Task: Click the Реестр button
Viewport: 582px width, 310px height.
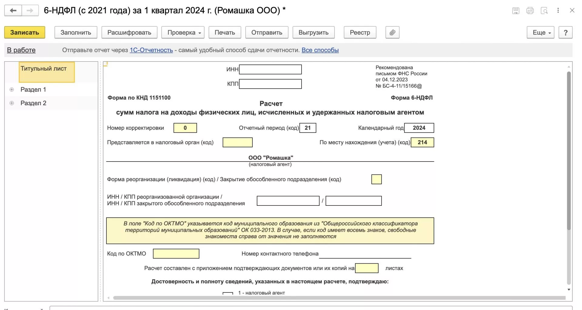Action: pos(360,32)
